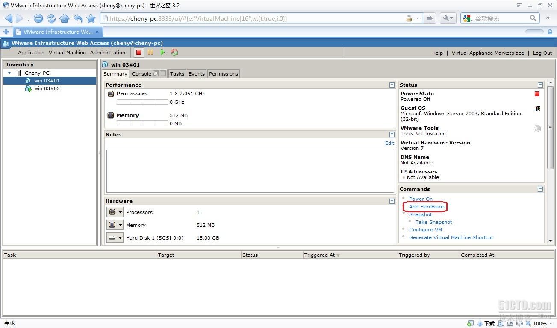Collapse the Cheny-PC inventory tree node

[x=9, y=73]
